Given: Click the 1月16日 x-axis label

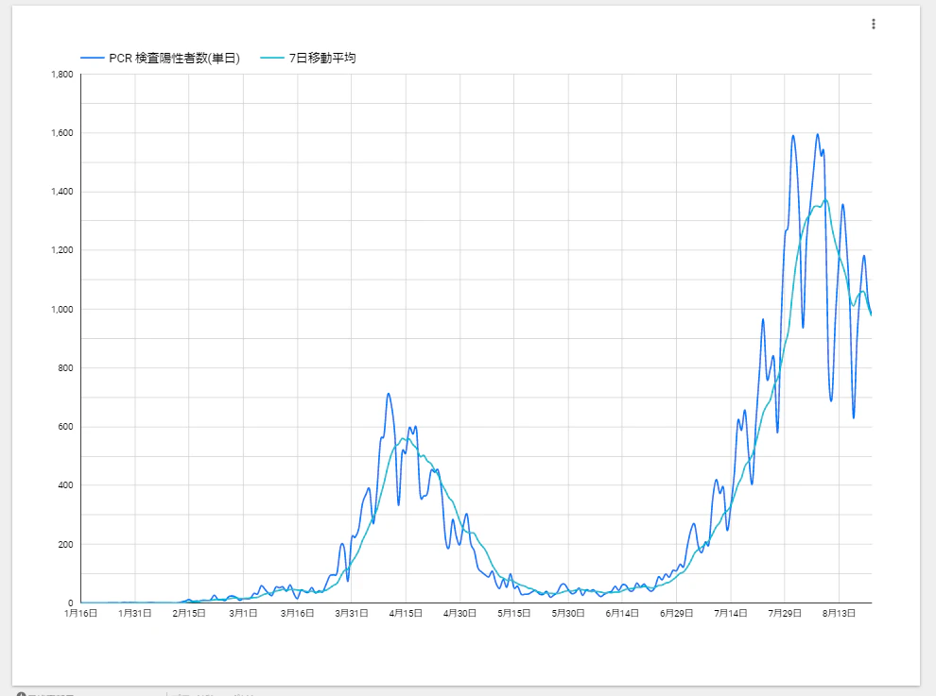Looking at the screenshot, I should tap(80, 613).
